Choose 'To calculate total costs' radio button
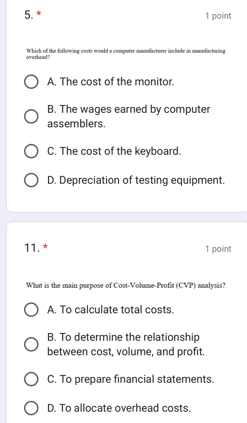Viewport: 247px width, 423px height. (31, 310)
